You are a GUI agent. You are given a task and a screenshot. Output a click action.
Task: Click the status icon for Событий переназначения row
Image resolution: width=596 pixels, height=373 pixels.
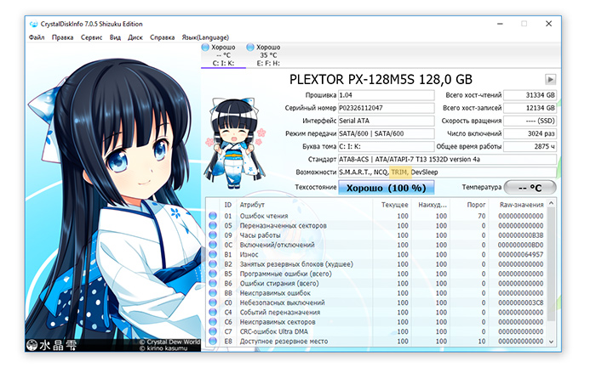click(x=213, y=313)
